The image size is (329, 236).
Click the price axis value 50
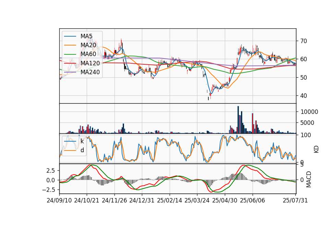(x=304, y=78)
